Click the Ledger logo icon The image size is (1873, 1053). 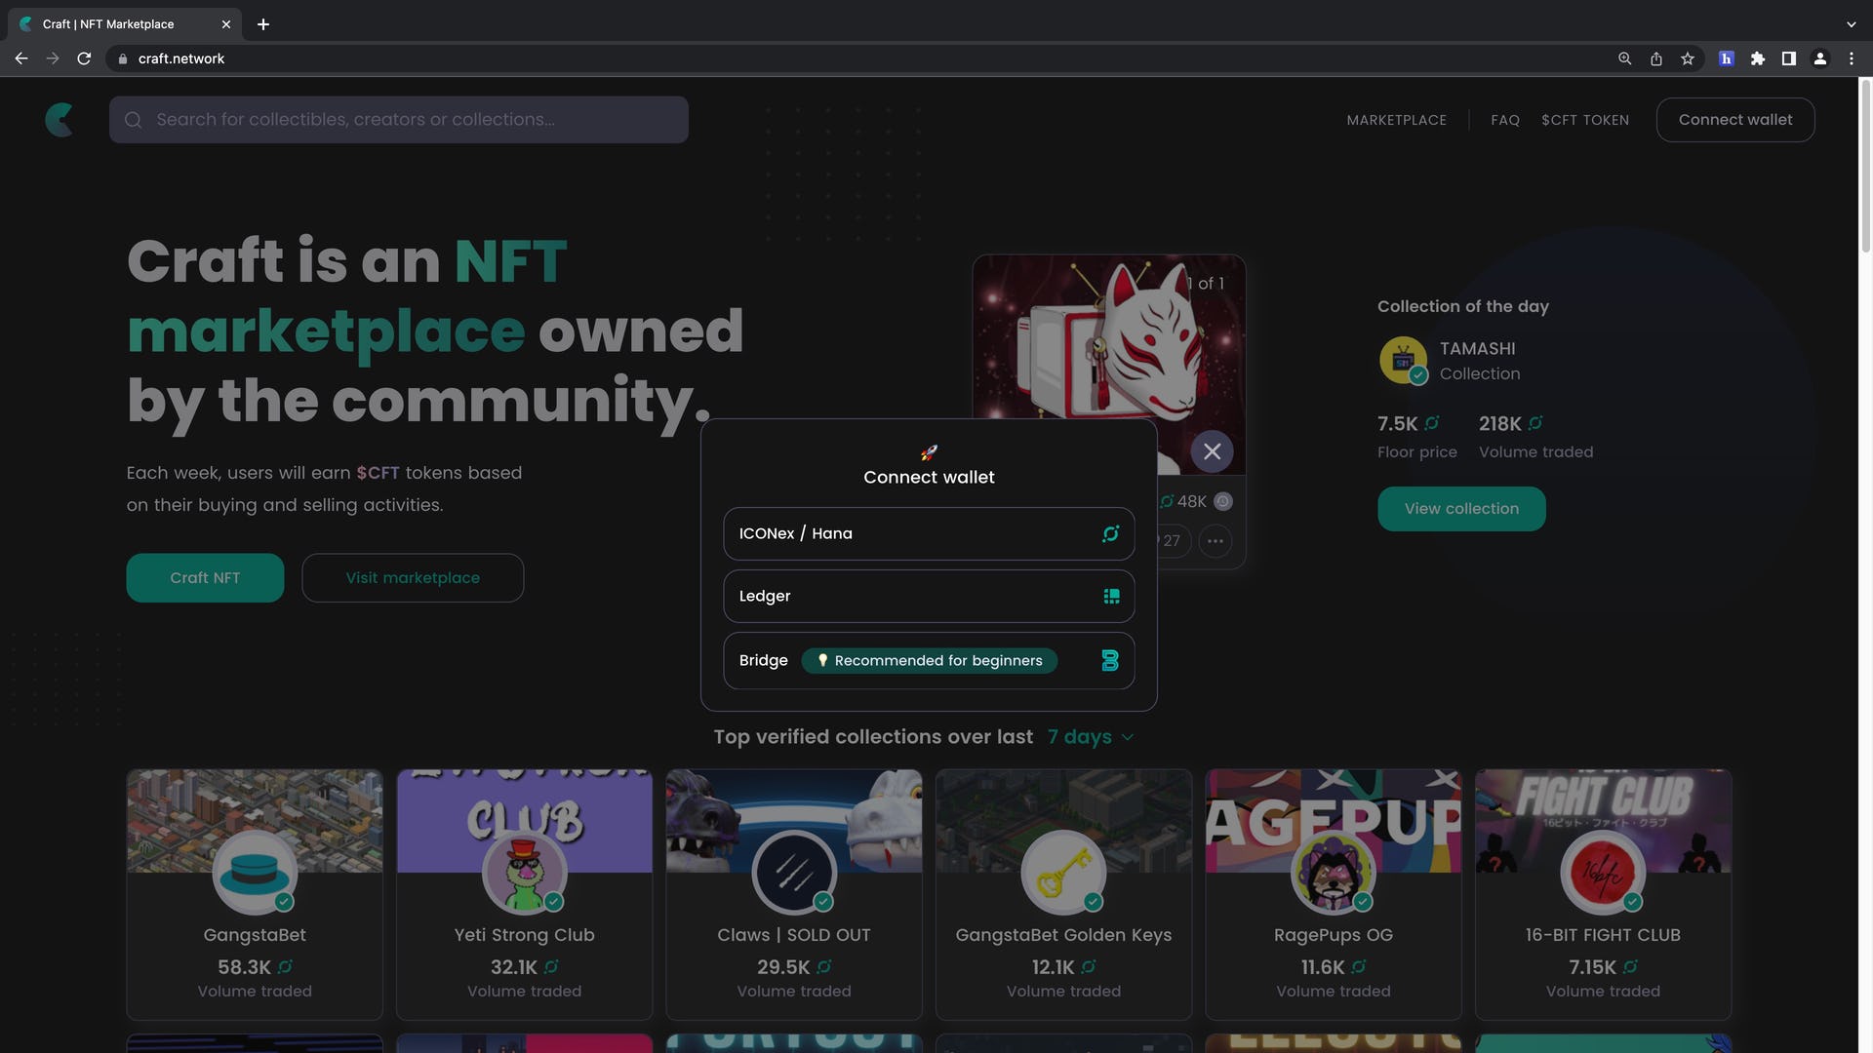tap(1111, 596)
